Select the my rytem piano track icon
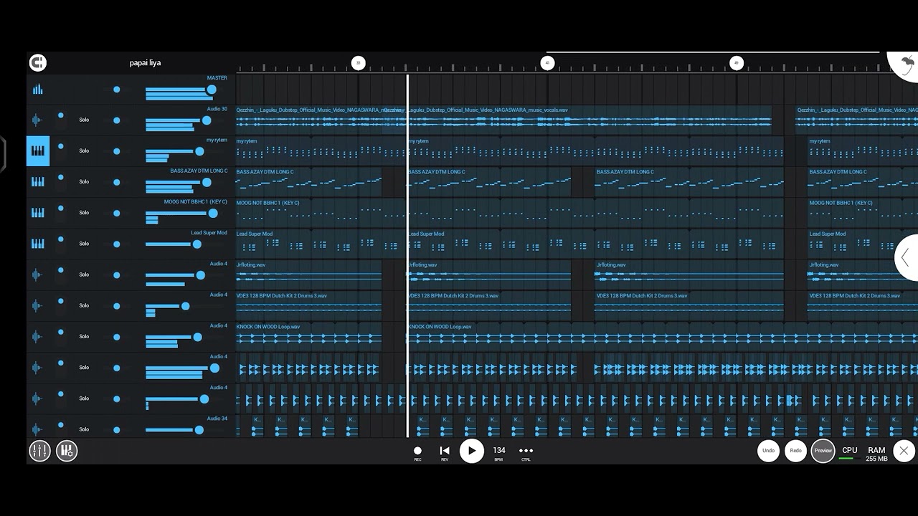This screenshot has height=516, width=918. click(x=38, y=151)
